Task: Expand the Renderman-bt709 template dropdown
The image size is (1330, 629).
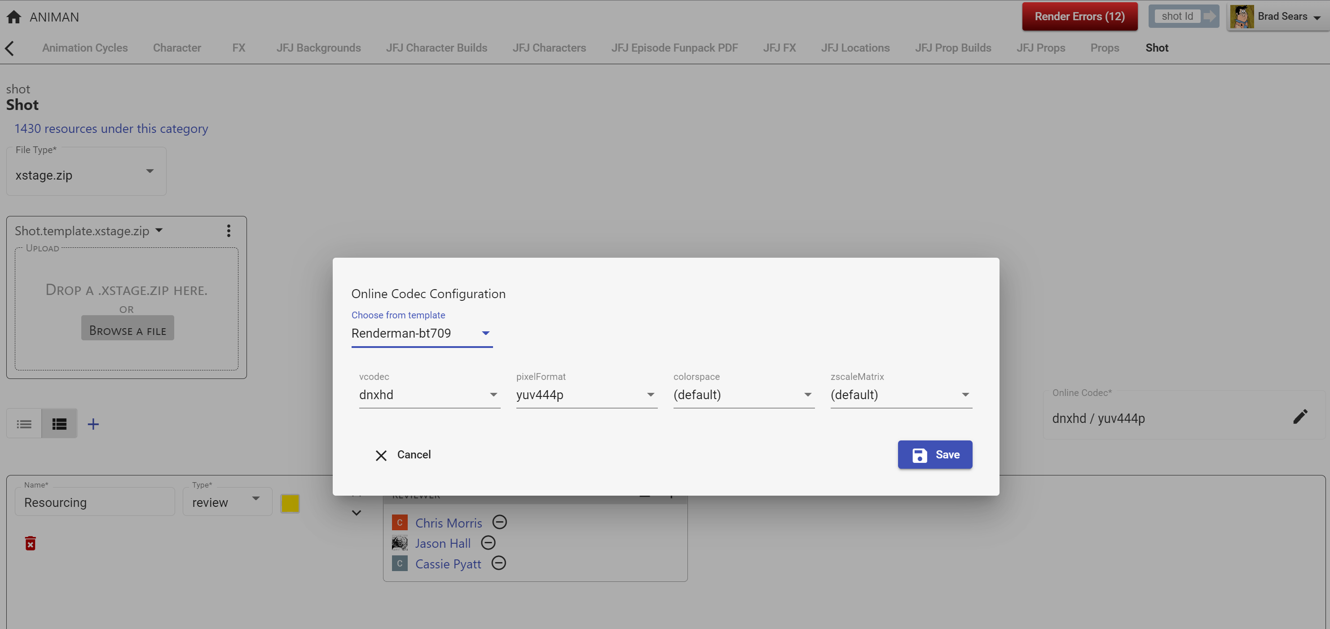Action: 421,333
